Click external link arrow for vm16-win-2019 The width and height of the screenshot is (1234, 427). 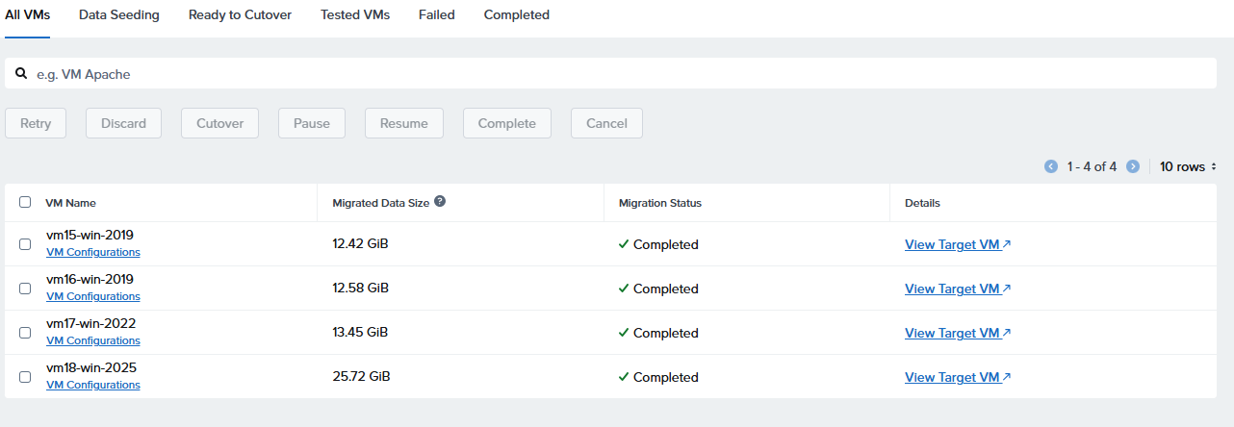click(1007, 289)
